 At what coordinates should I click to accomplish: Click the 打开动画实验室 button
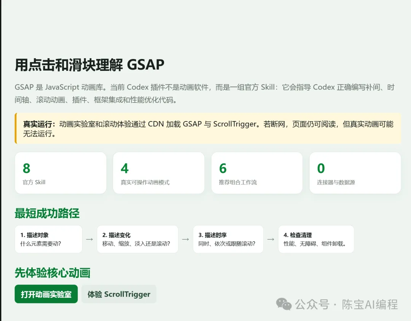coord(46,294)
